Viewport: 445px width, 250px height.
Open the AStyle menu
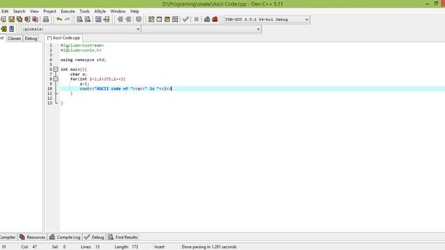coord(100,11)
